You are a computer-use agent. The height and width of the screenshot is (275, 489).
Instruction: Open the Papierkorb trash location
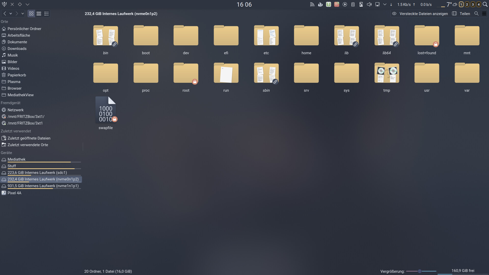click(x=17, y=75)
